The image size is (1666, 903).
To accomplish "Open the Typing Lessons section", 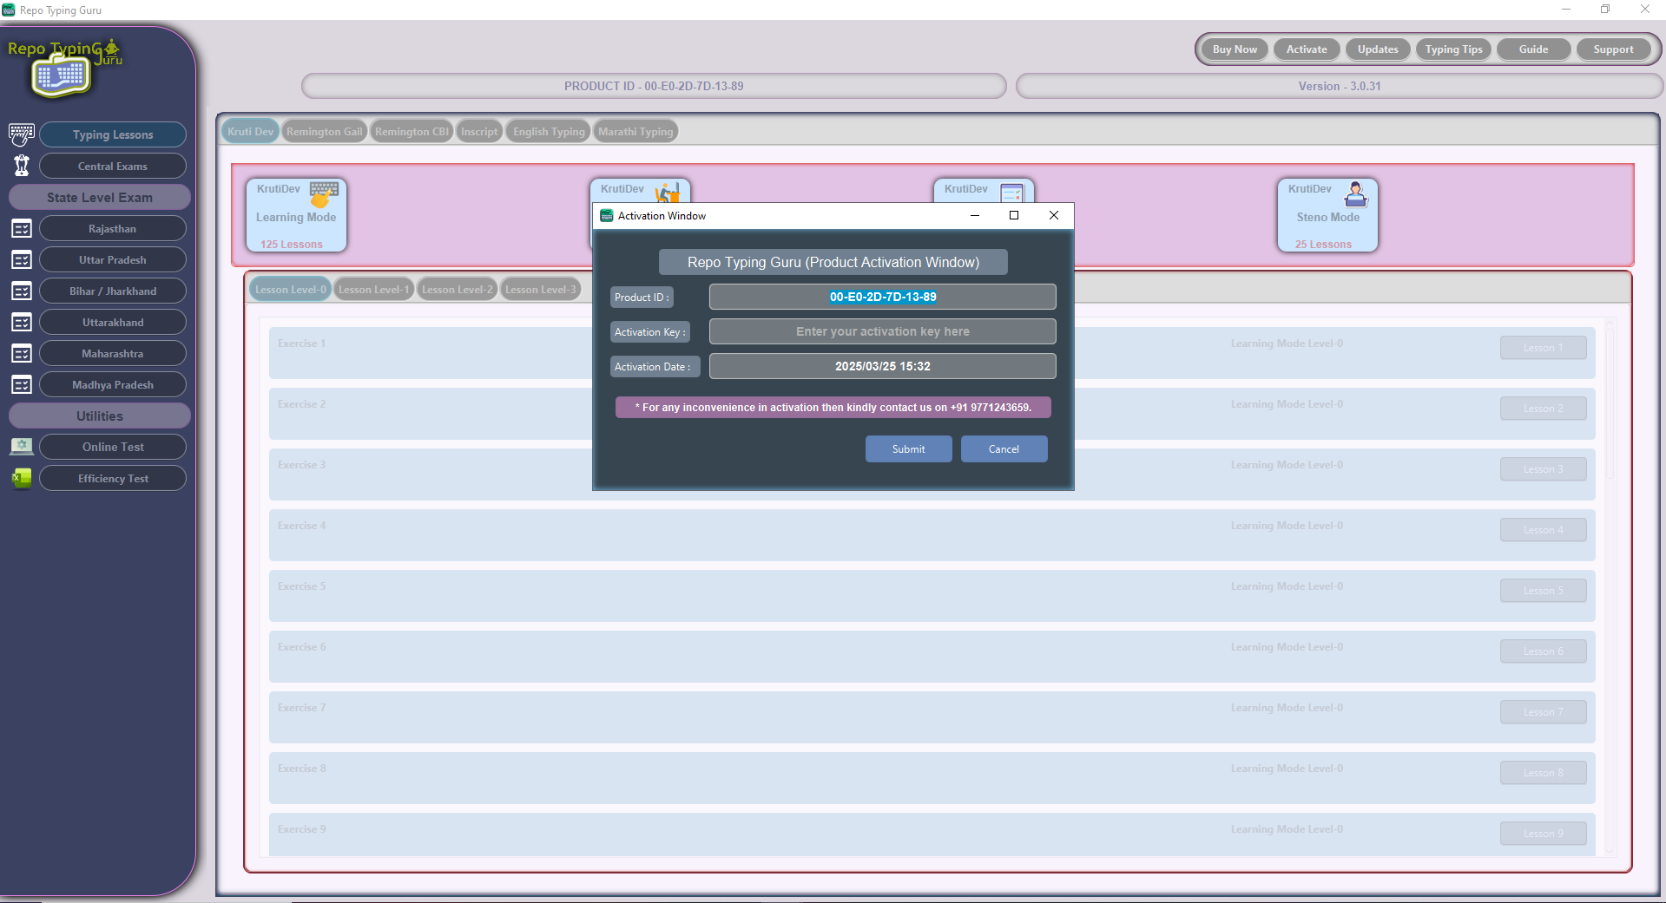I will 113,134.
